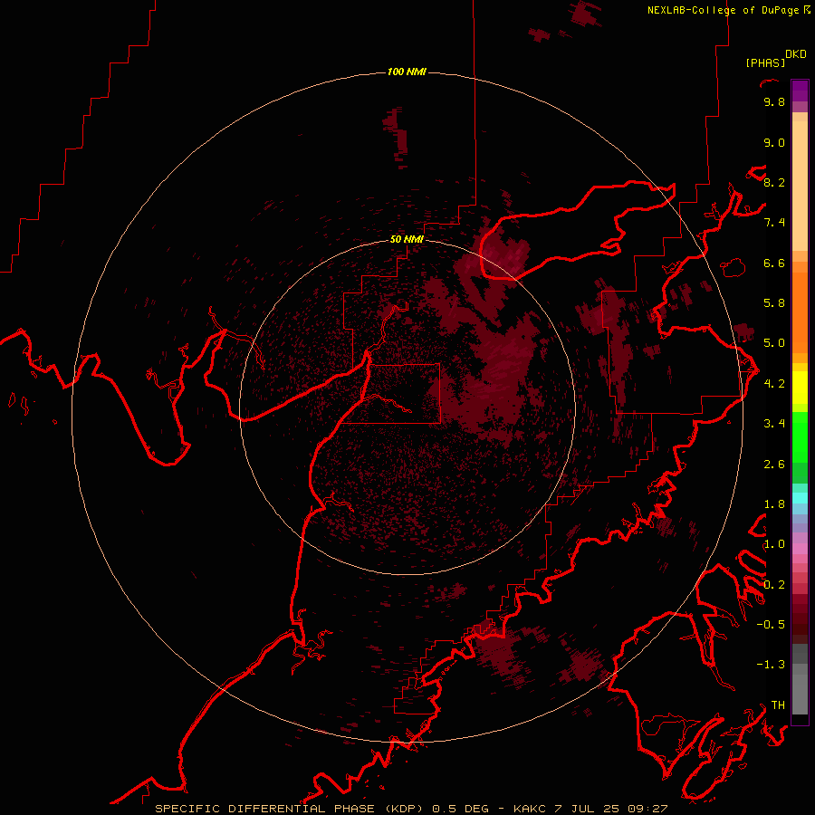Click the 5.8 color scale value
The height and width of the screenshot is (815, 815).
[x=774, y=303]
